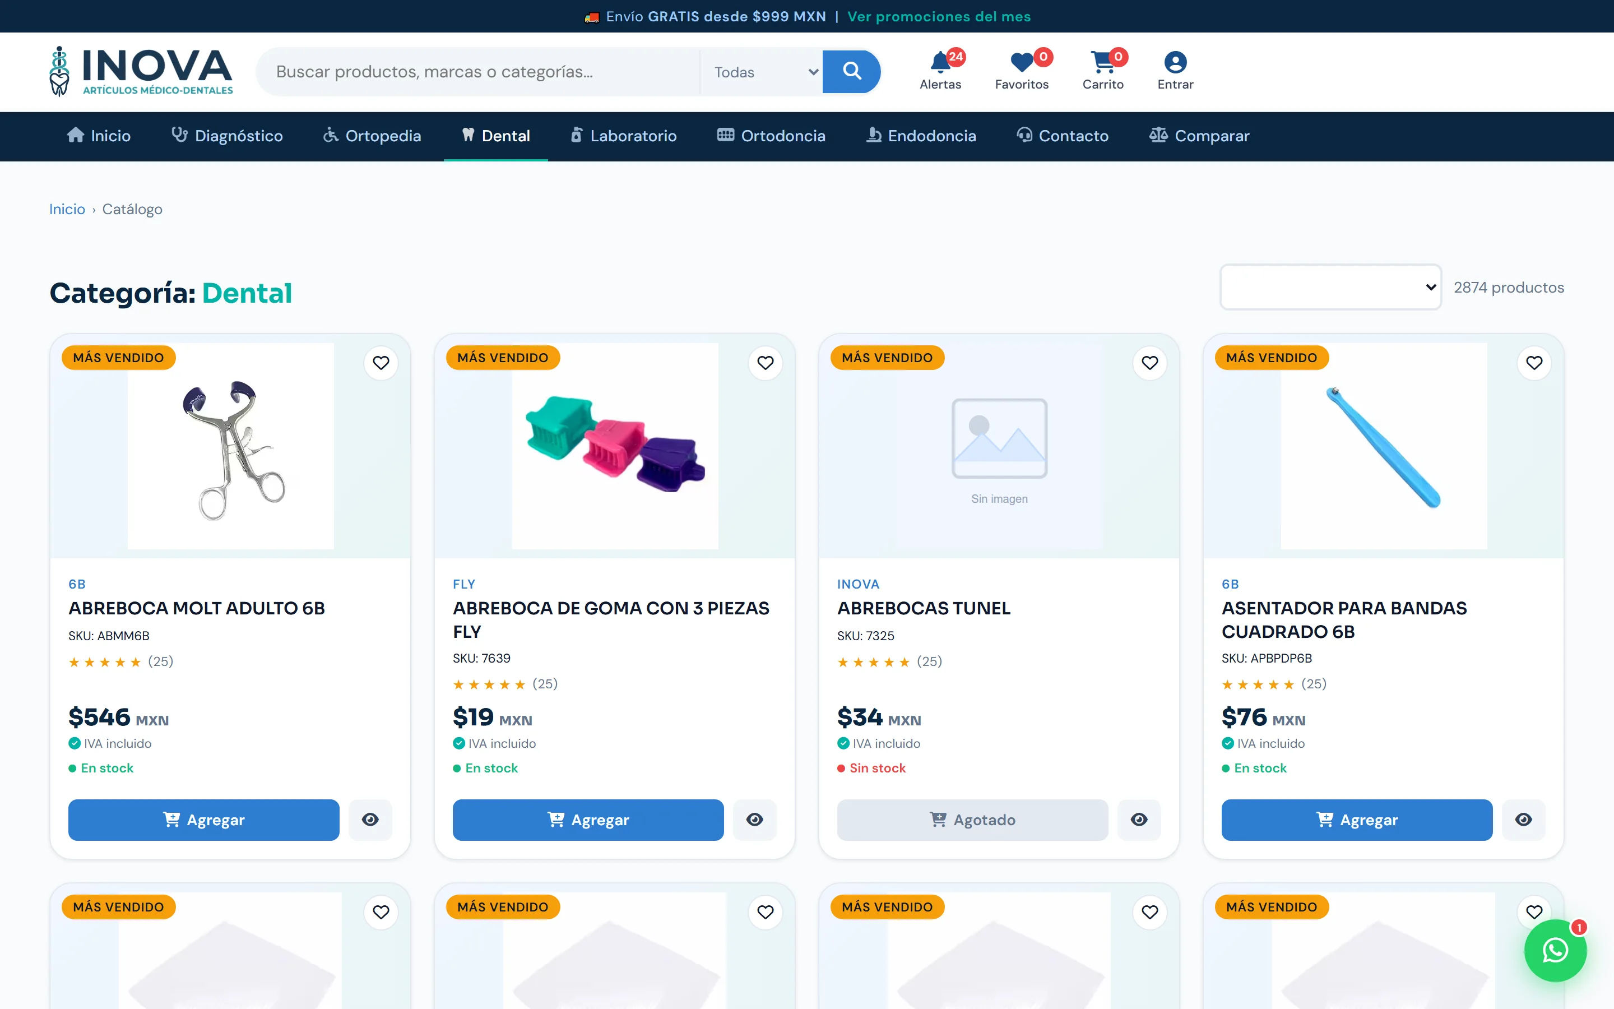Open the sort dropdown beside 2874 productos

1330,287
